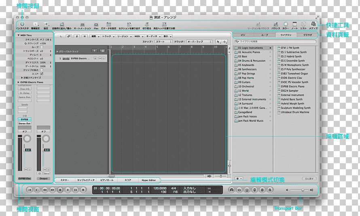Collapse the MIDI Thru disclosure triangle
Image resolution: width=360 pixels, height=216 pixels.
[18, 35]
